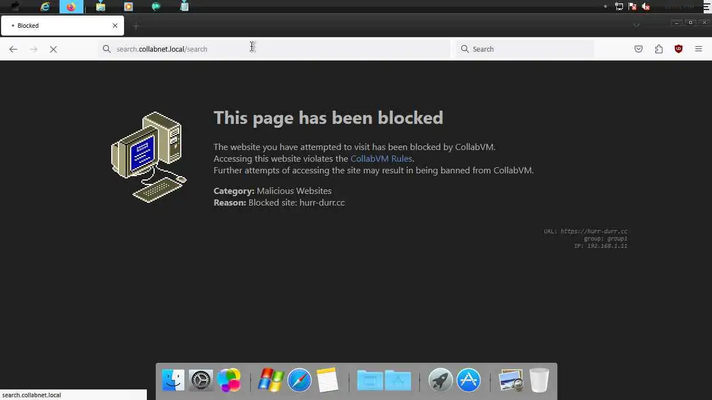Open Preview app icon in the dock
Image resolution: width=712 pixels, height=400 pixels.
[x=511, y=381]
